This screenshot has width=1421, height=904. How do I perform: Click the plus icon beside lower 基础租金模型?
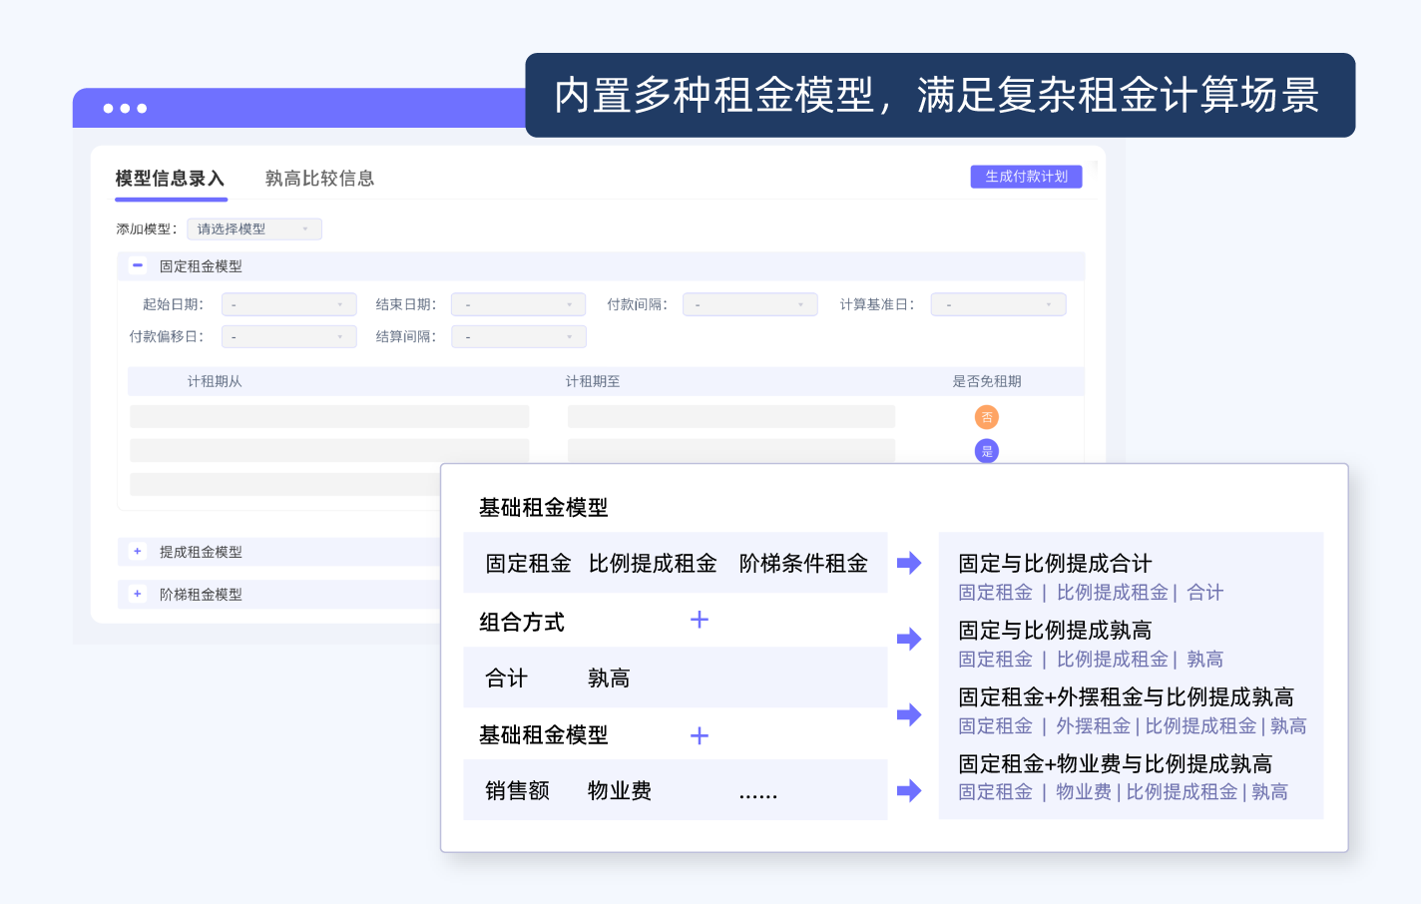pos(700,736)
